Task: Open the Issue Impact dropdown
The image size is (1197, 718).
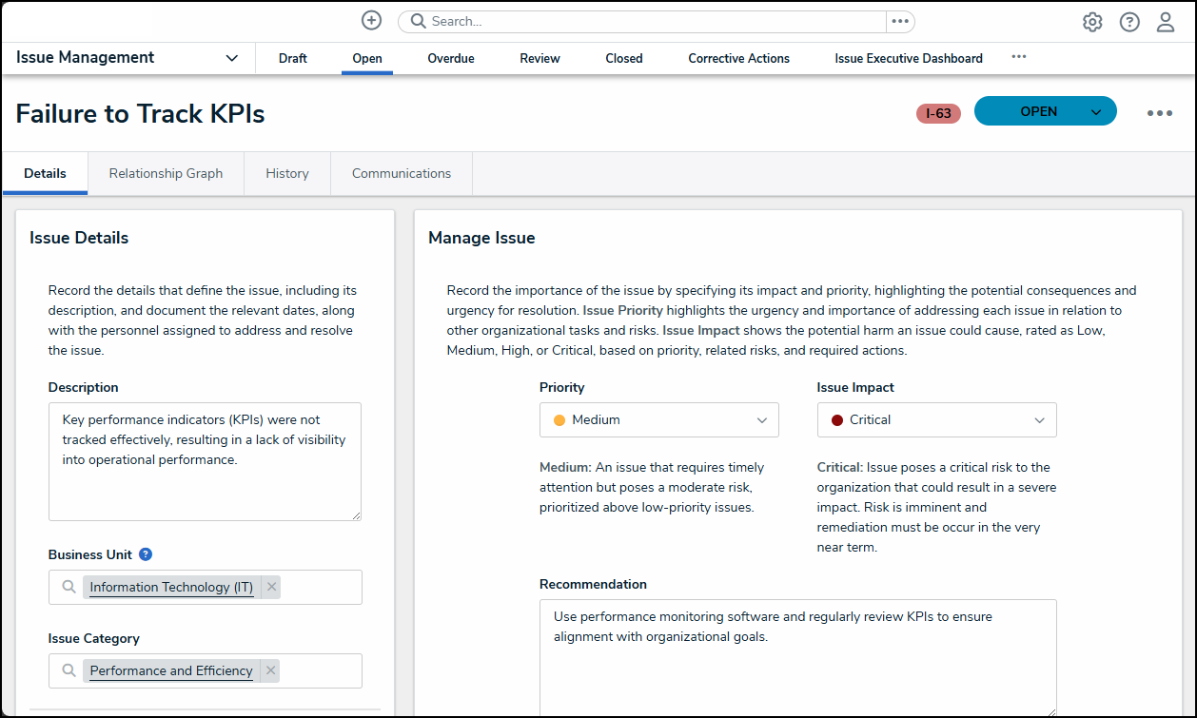Action: (x=937, y=420)
